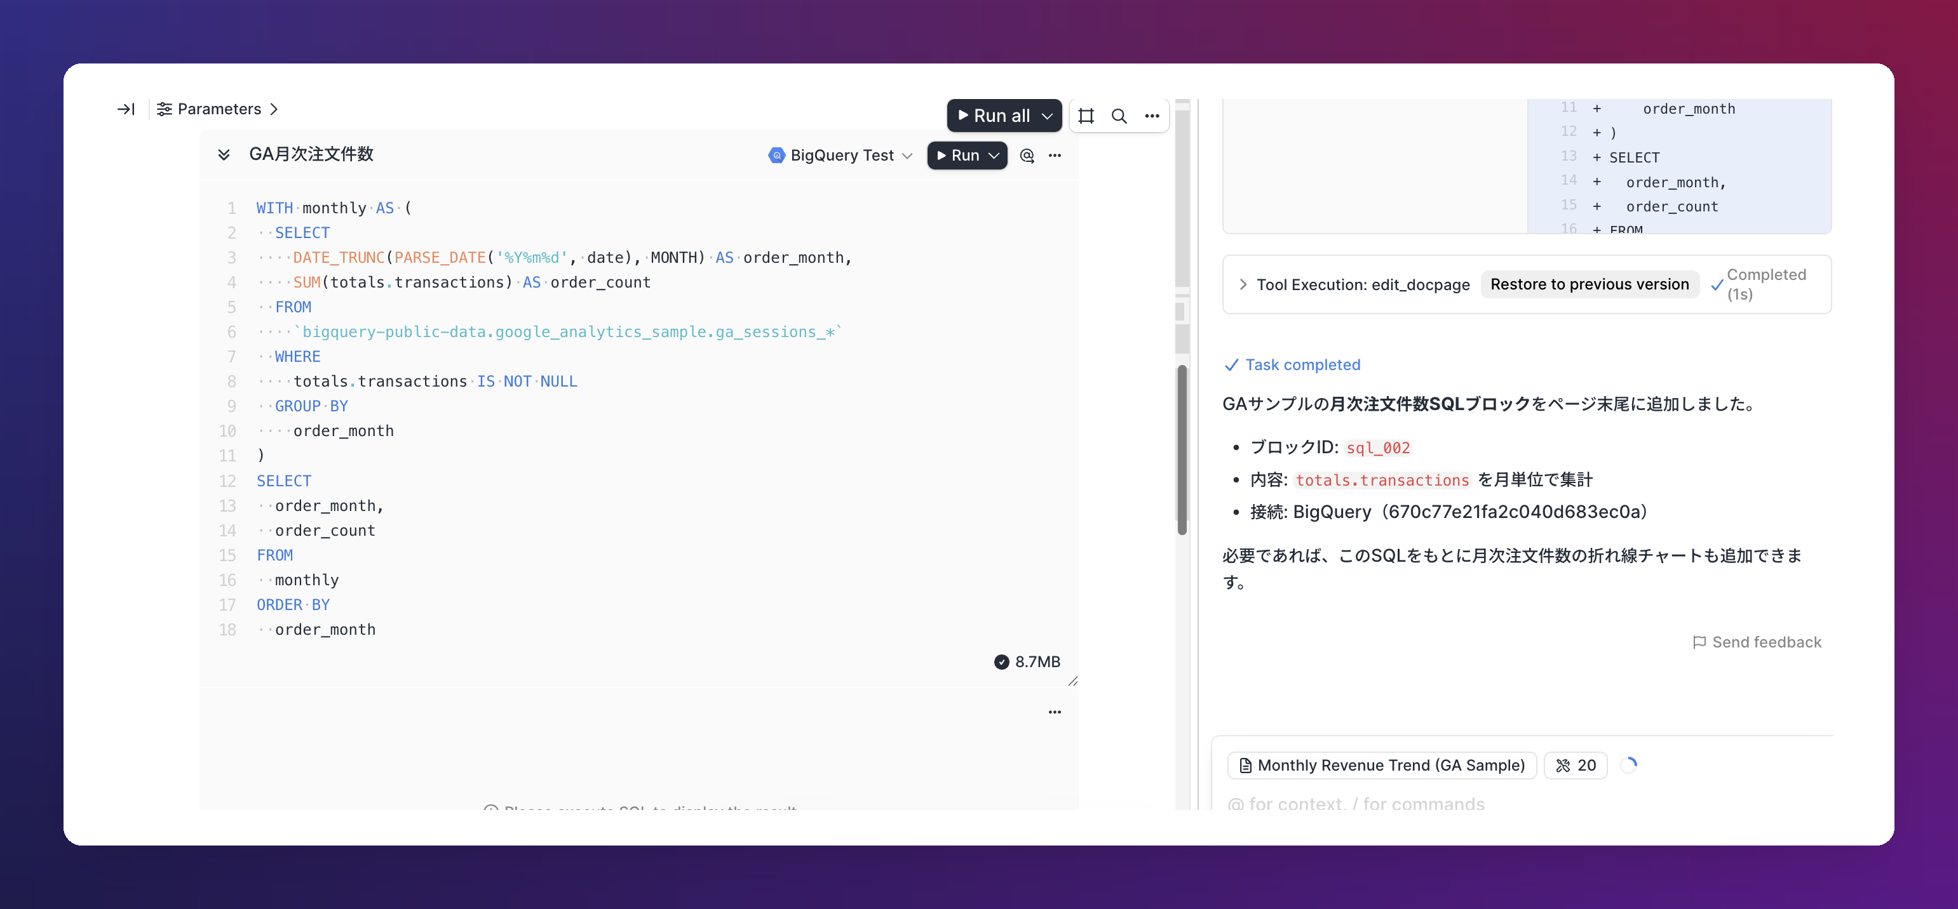
Task: Collapse the sidebar with arrow-bar icon
Action: pos(126,109)
